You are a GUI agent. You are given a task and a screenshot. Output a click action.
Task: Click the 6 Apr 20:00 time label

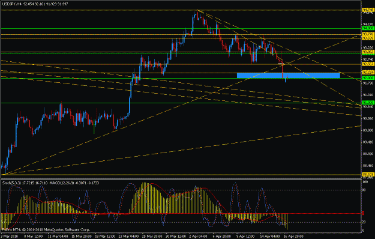pos(222,236)
